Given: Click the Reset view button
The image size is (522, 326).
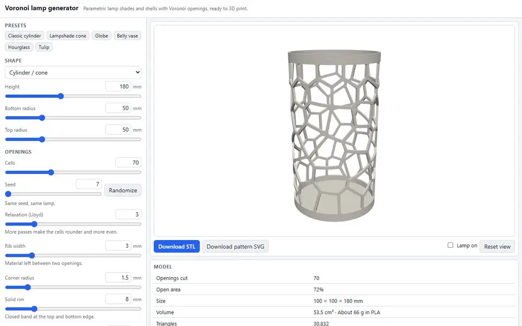Looking at the screenshot, I should pos(497,247).
